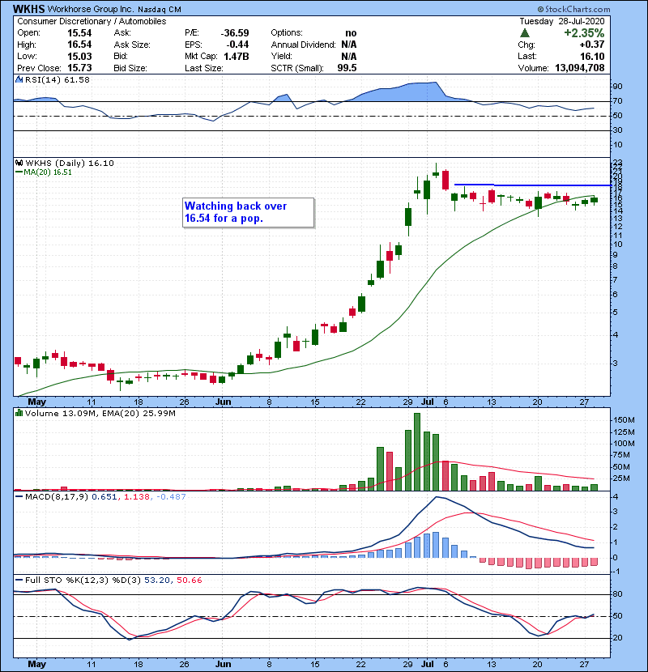Click Consumer Discretionary / Automobiles sector text
Image resolution: width=648 pixels, height=672 pixels.
click(92, 21)
